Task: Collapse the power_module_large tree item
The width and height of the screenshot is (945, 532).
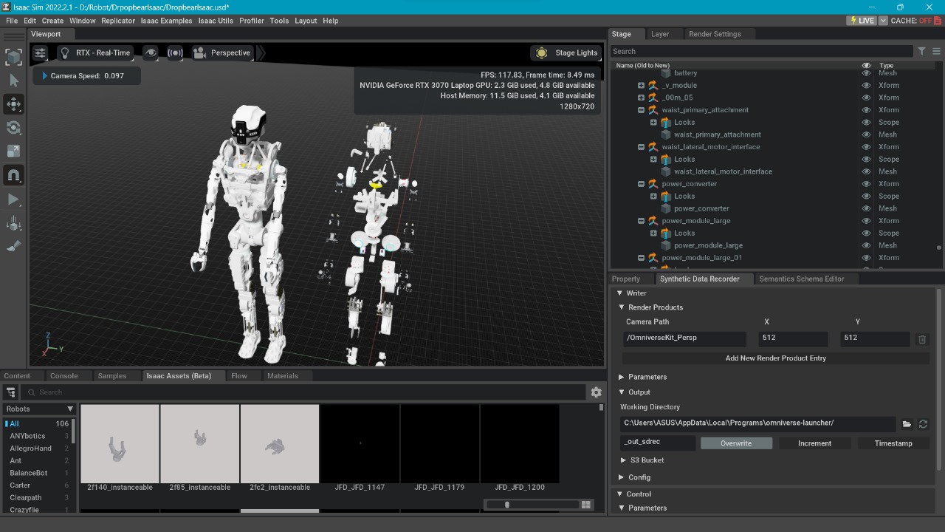Action: [642, 221]
